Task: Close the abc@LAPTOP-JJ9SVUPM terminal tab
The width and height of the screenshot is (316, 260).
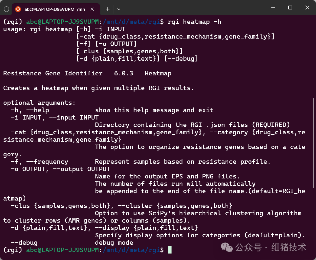Action: pos(92,9)
